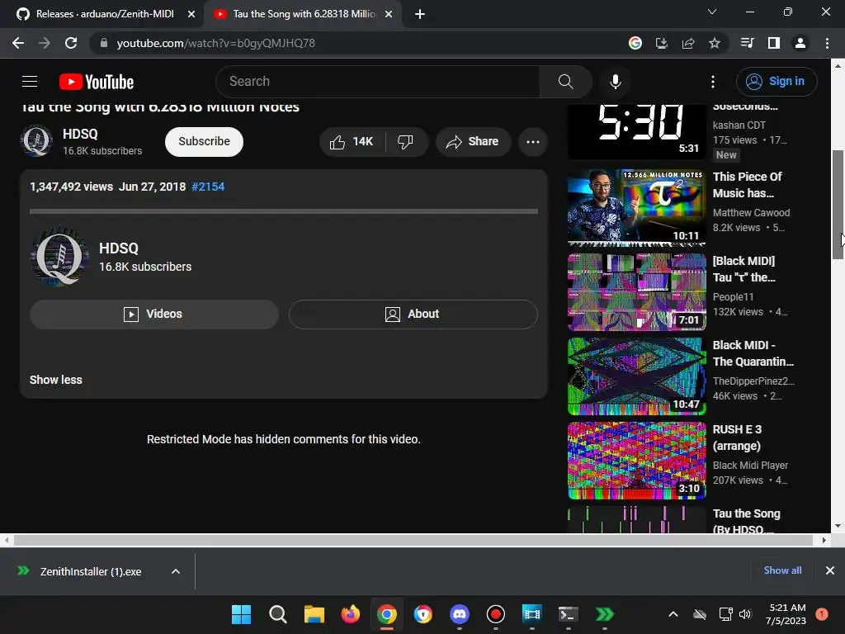The image size is (845, 634).
Task: Open Tau the Song (By HDSQ) suggestion
Action: [x=746, y=520]
